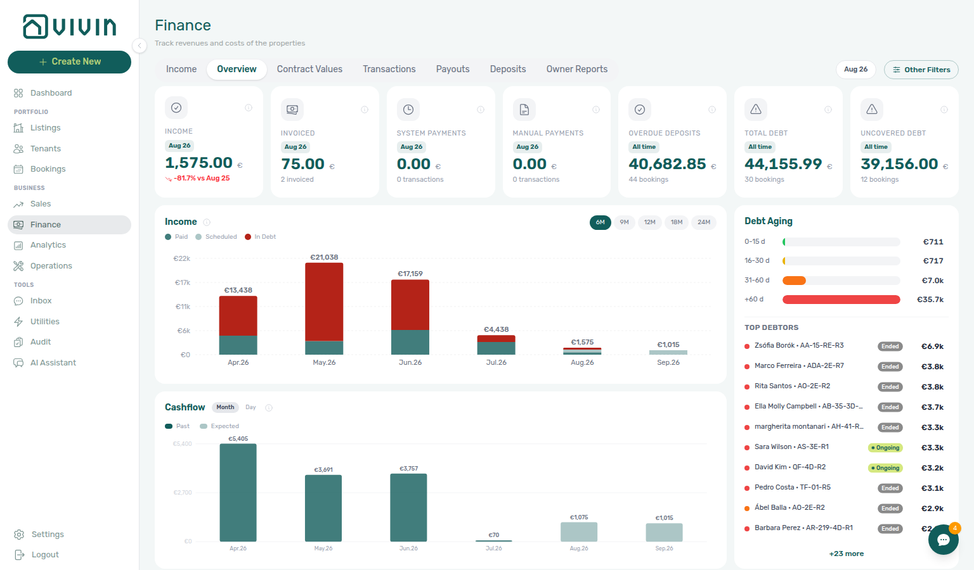Select the 12M income range
Image resolution: width=974 pixels, height=570 pixels.
650,222
